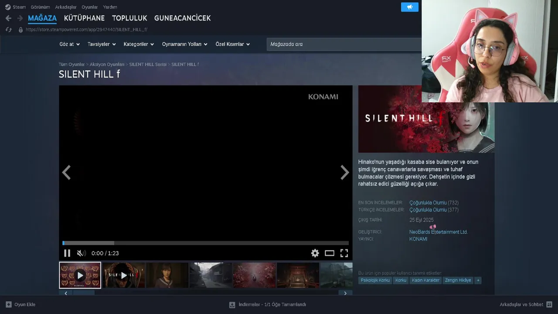Expand the Göz at dropdown

click(x=69, y=44)
